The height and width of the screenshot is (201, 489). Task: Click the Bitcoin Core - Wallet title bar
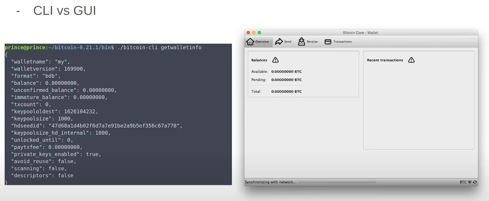click(360, 33)
